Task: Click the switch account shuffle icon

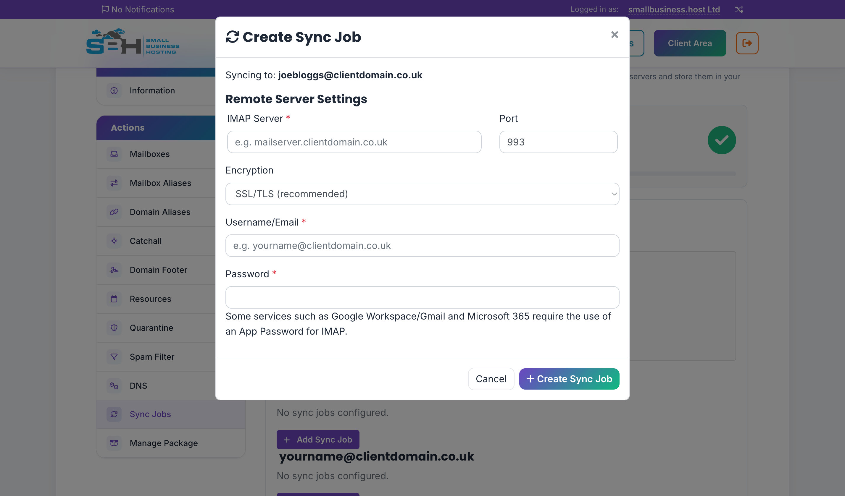Action: point(739,9)
